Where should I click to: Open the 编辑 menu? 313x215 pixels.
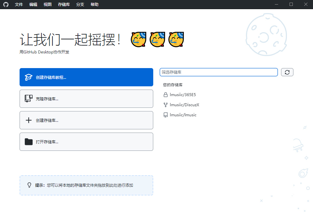pyautogui.click(x=33, y=4)
